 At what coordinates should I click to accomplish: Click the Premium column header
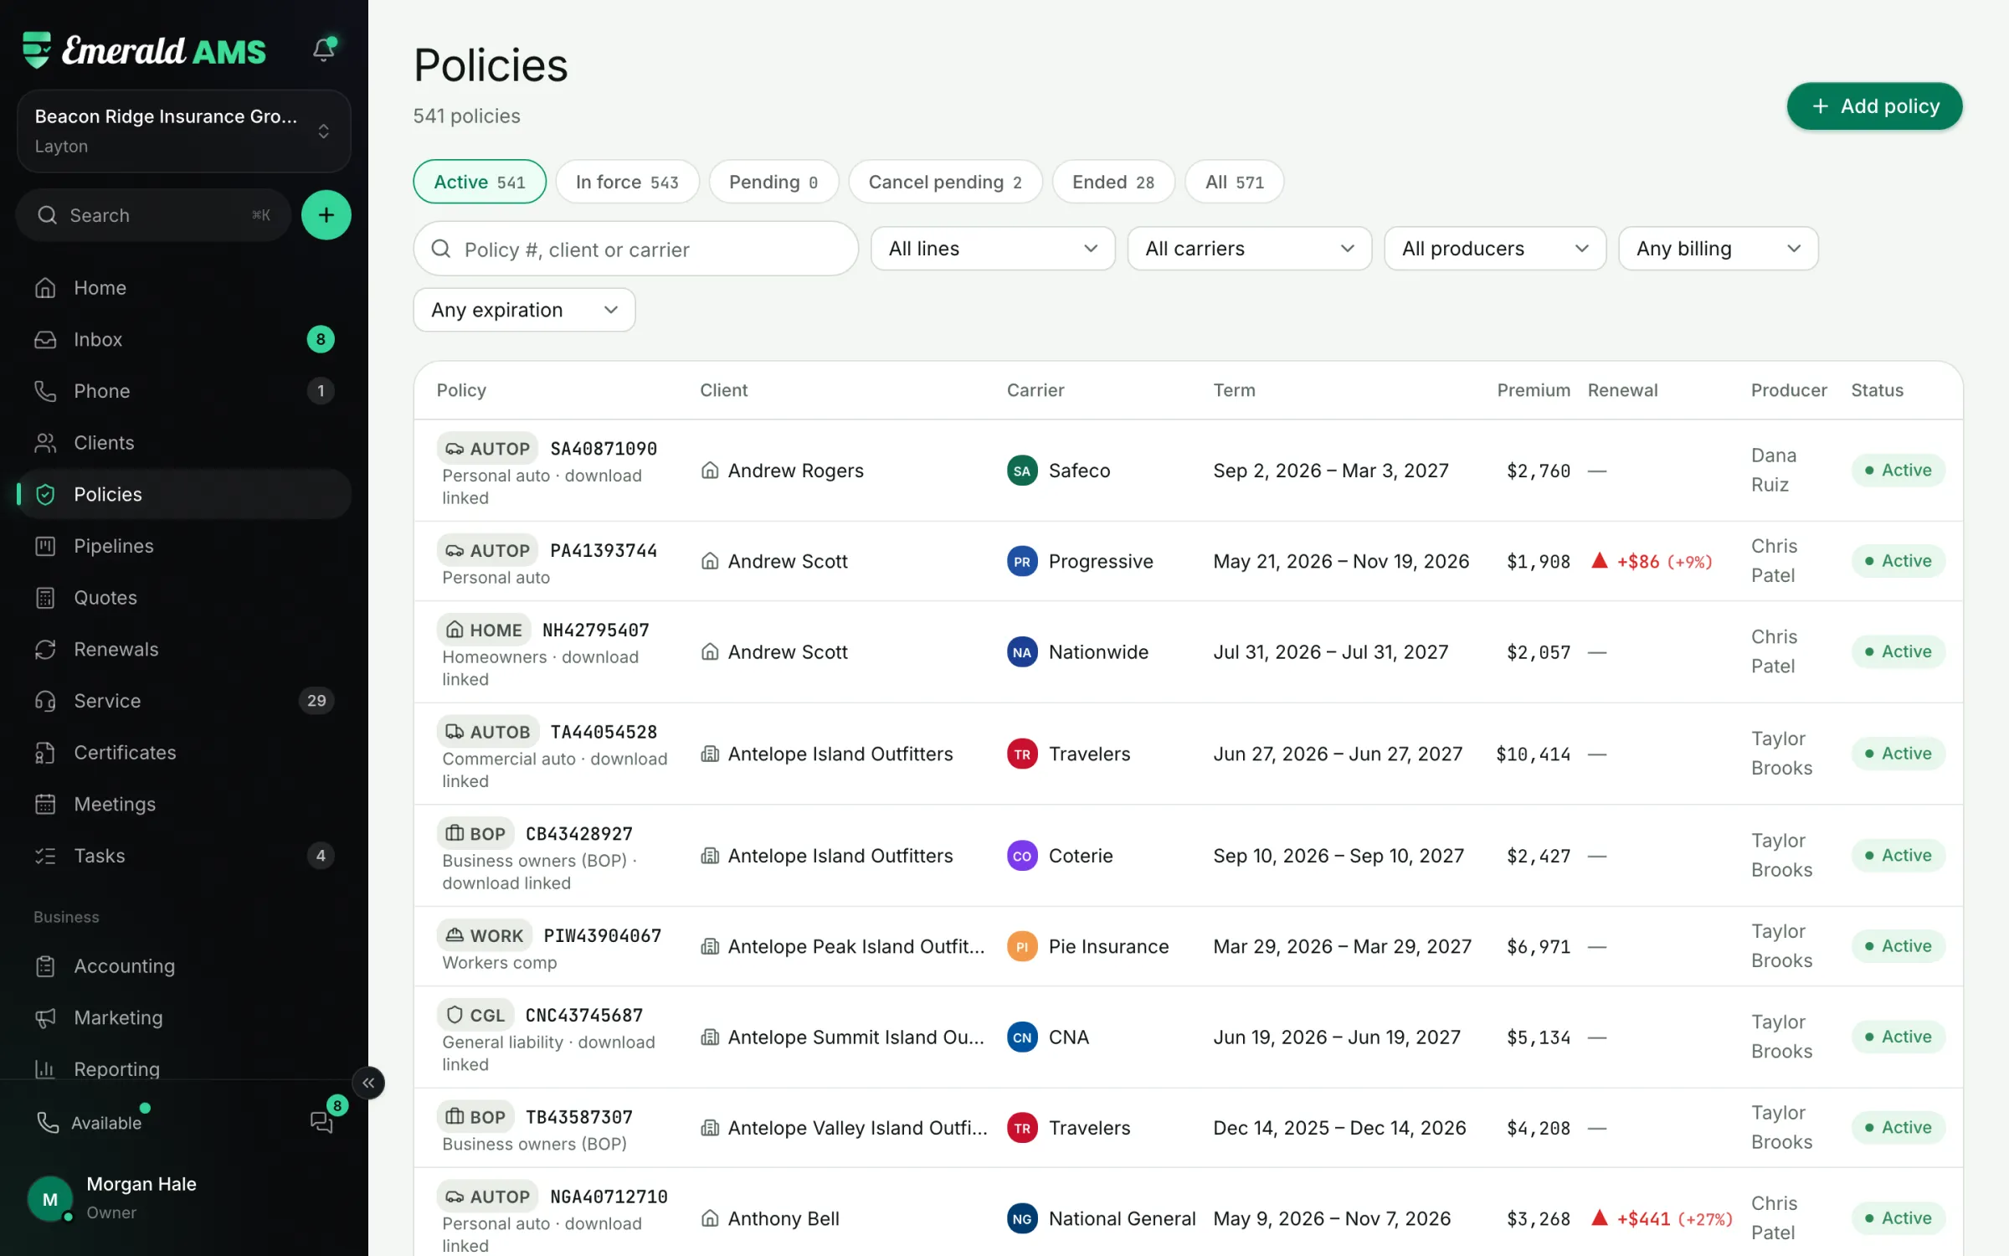click(1534, 390)
